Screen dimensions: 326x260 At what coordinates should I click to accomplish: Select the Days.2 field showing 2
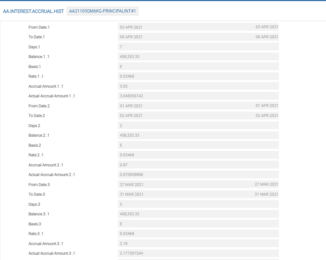pyautogui.click(x=198, y=126)
